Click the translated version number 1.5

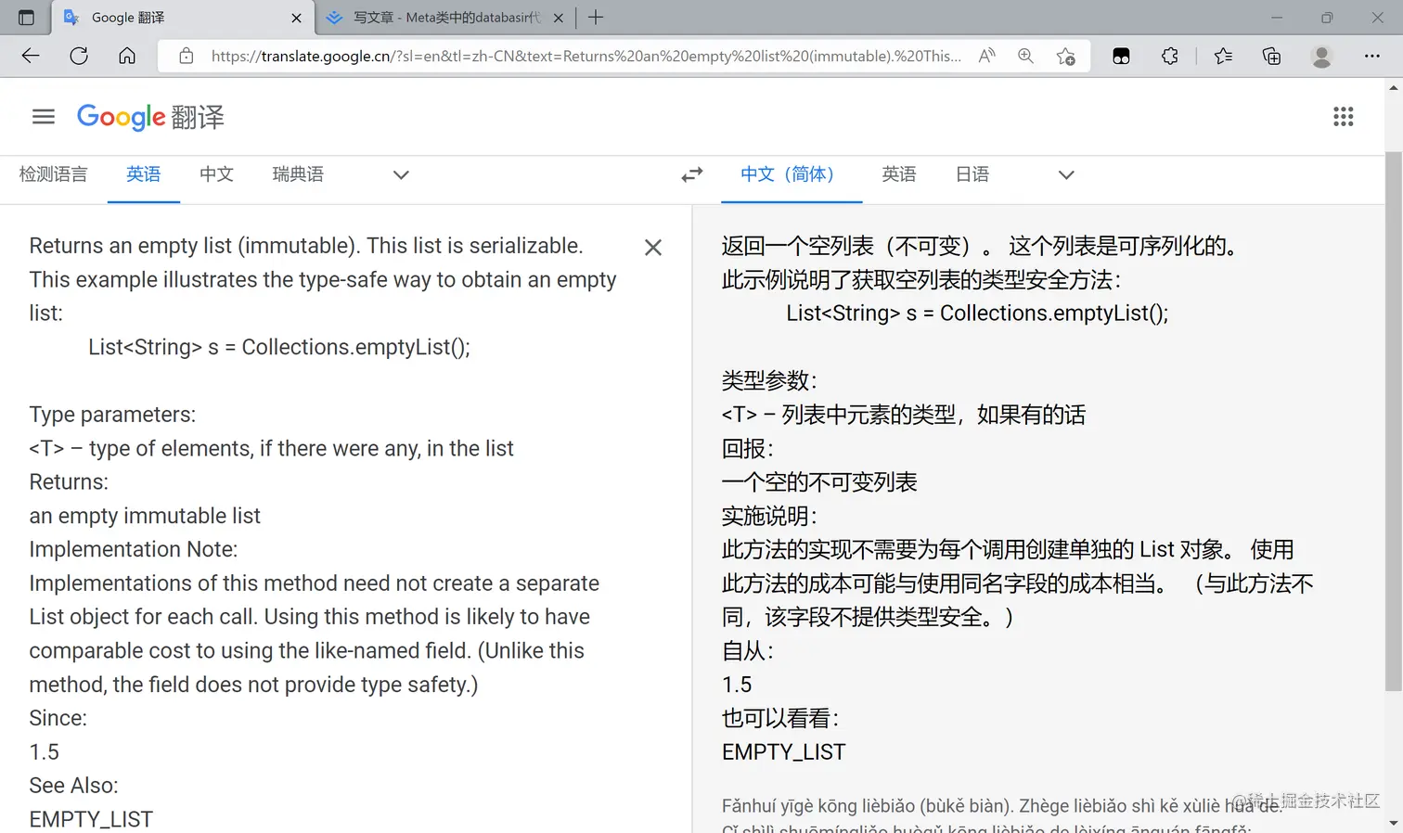tap(737, 685)
